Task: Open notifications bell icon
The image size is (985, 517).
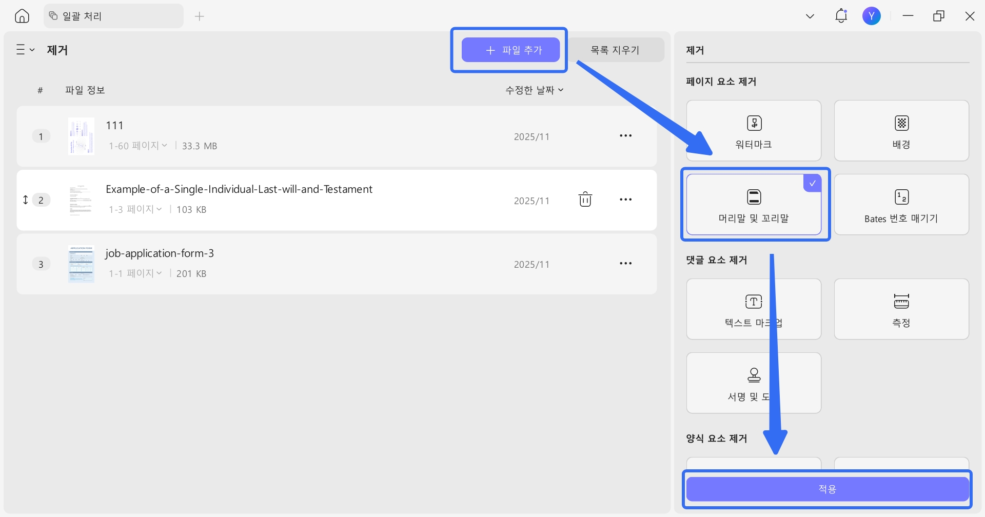Action: 841,16
